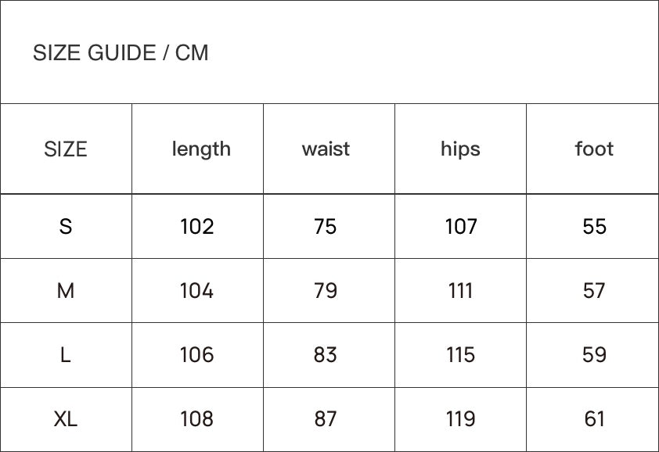
Task: Click the foot column header
Action: coord(594,149)
